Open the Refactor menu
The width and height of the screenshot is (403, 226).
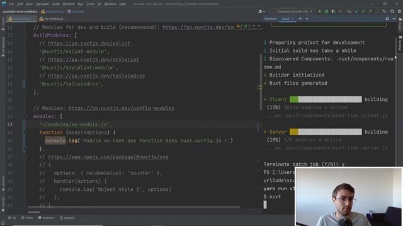pos(69,4)
